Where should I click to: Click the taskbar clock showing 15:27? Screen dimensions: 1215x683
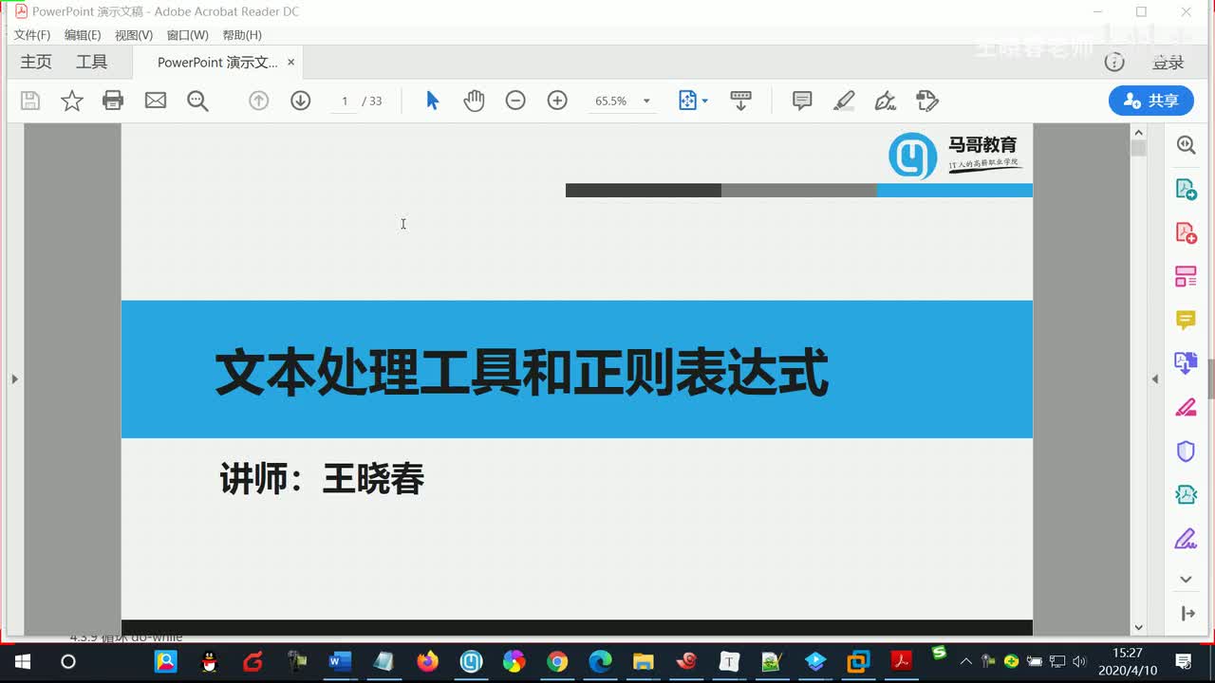click(x=1127, y=661)
